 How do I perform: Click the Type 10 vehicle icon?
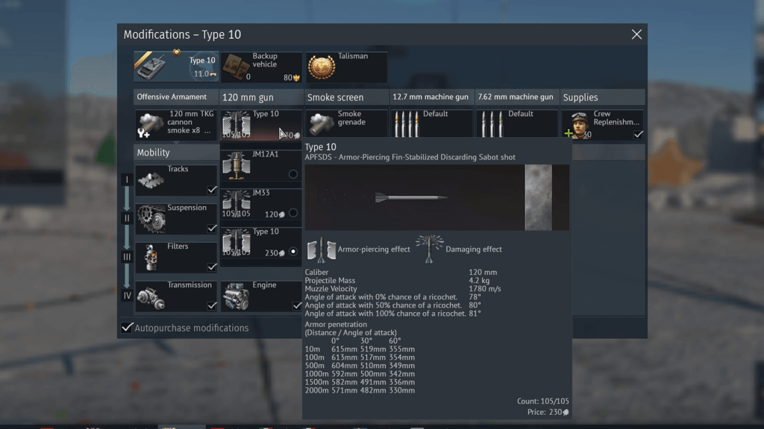(151, 66)
